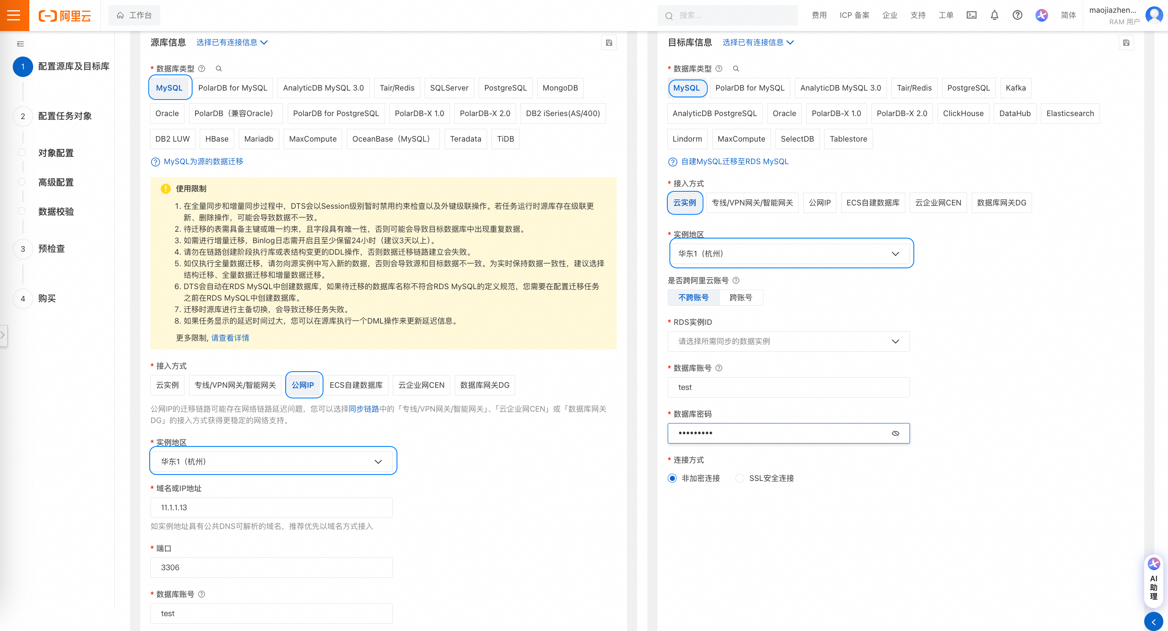Screen dimensions: 1168x631
Task: Click 请查看详情 link in limits box
Action: [x=230, y=338]
